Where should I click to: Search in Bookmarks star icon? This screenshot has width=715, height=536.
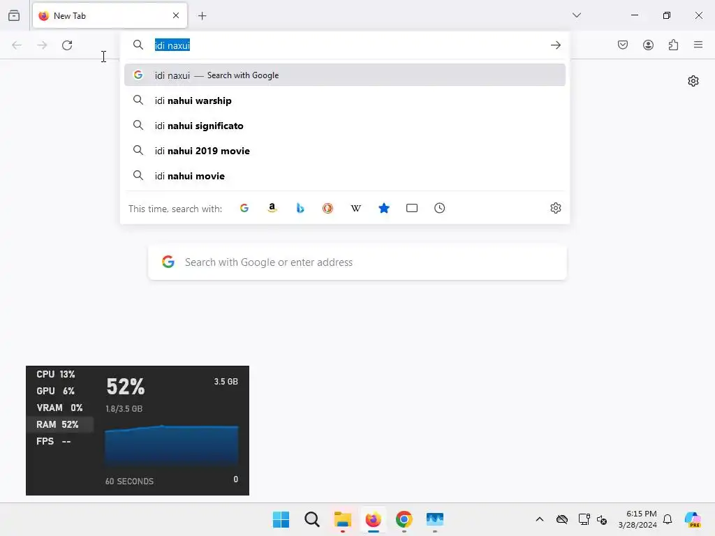(x=384, y=208)
